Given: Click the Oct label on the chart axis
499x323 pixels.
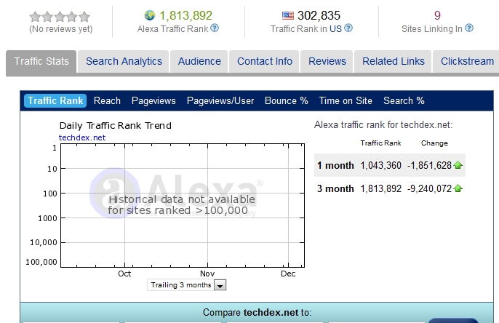Looking at the screenshot, I should (x=124, y=274).
